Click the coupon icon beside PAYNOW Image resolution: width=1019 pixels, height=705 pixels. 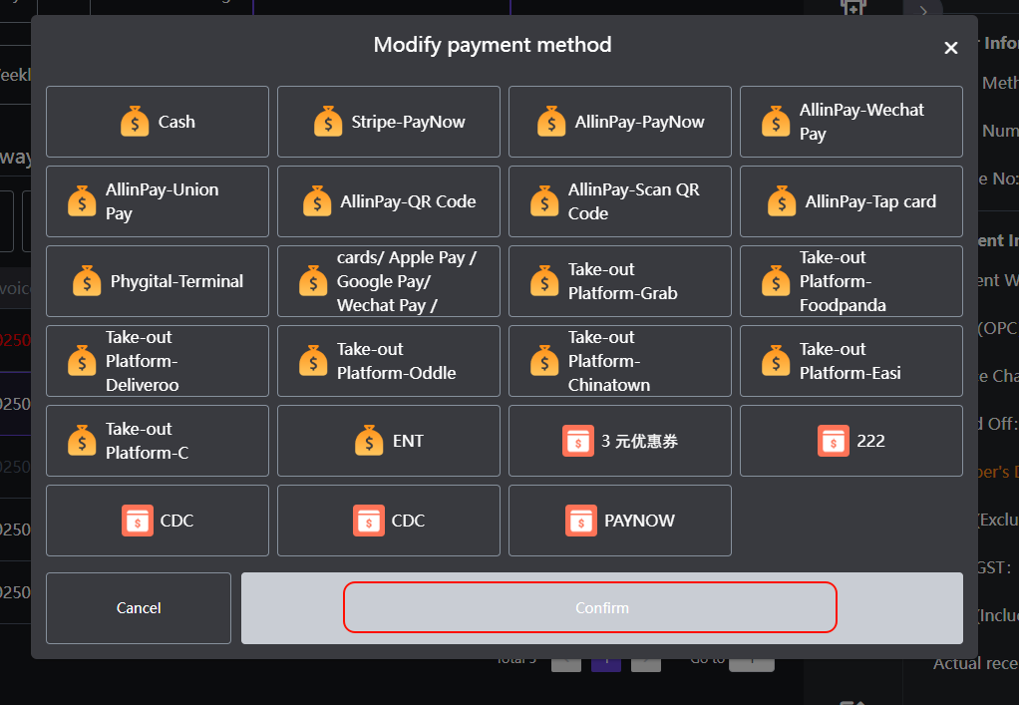[x=580, y=521]
